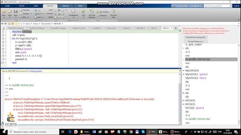Click the Print button
The width and height of the screenshot is (241, 135).
[x=23, y=17]
